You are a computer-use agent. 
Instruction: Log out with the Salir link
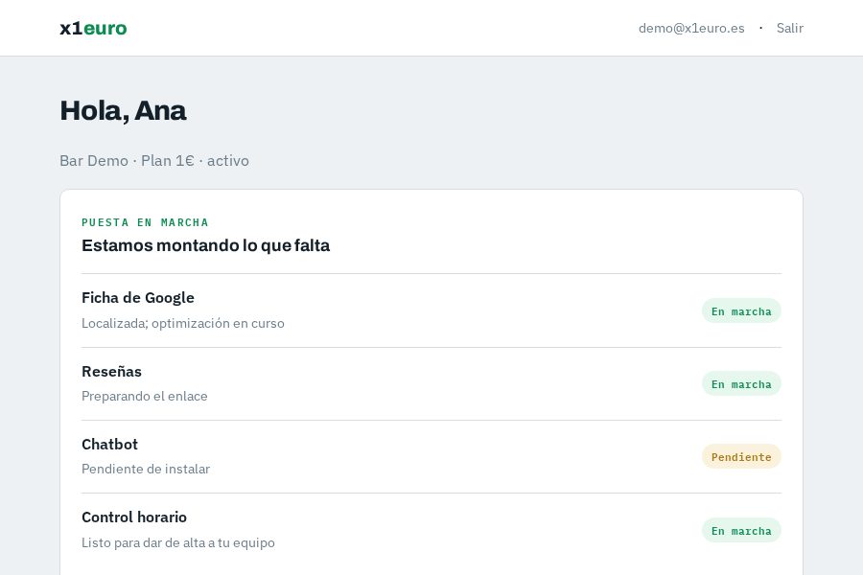(x=790, y=28)
